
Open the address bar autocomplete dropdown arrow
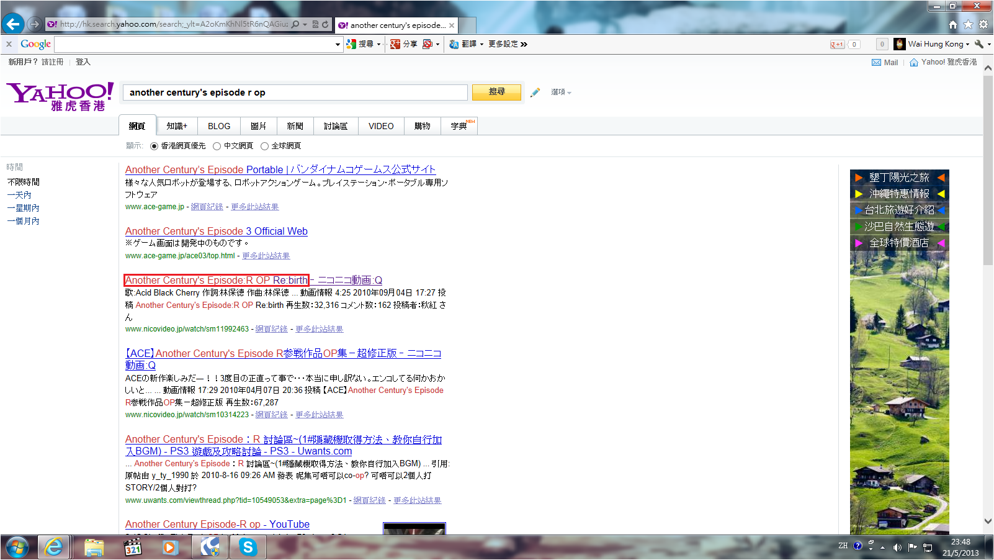(305, 24)
